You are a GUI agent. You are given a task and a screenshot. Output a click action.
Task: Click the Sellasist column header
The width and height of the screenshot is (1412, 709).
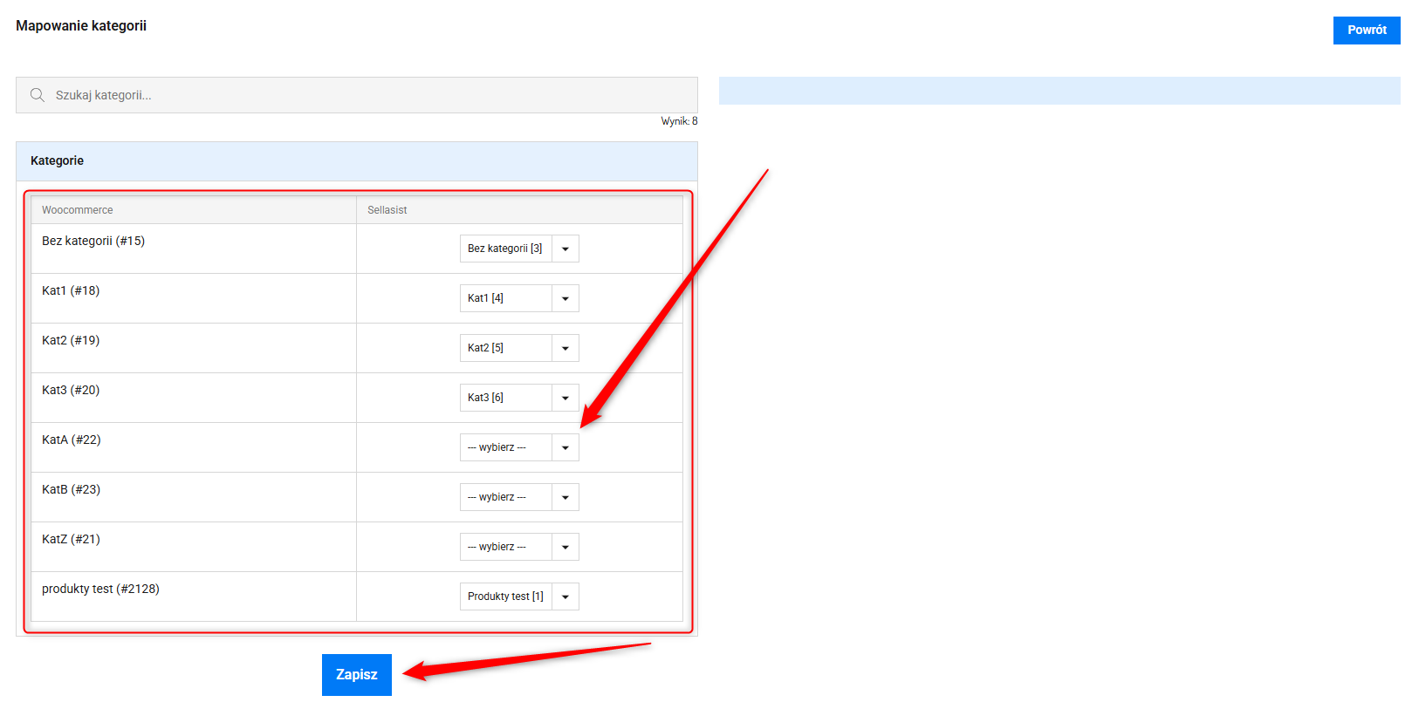[x=387, y=210]
